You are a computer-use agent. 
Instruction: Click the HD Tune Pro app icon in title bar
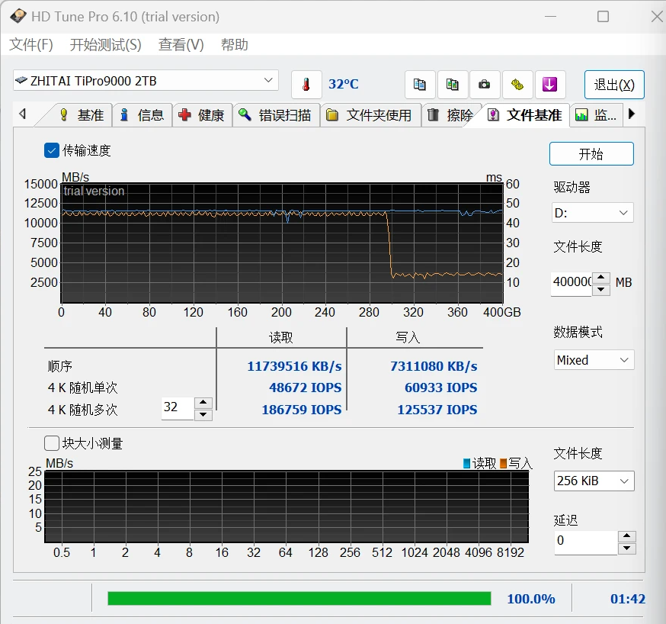pos(18,16)
